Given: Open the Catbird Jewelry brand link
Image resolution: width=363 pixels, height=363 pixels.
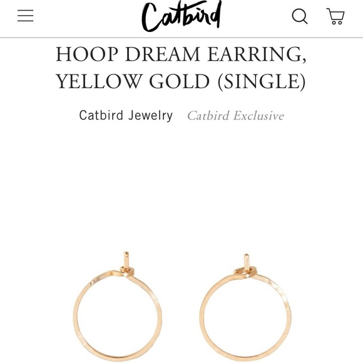Looking at the screenshot, I should (x=126, y=115).
